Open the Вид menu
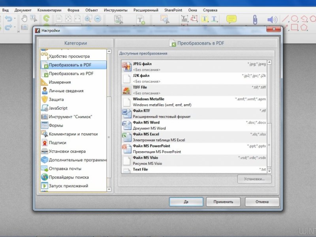The height and width of the screenshot is (237, 316). (6, 10)
